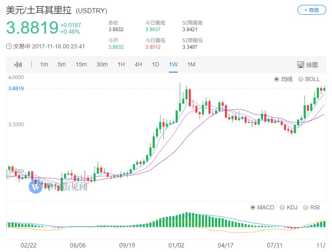Click the candlestick chart type icon
This screenshot has height=252, width=332.
(18, 64)
